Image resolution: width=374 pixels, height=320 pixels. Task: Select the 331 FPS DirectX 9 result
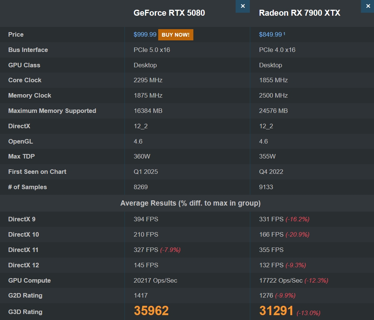pos(271,219)
